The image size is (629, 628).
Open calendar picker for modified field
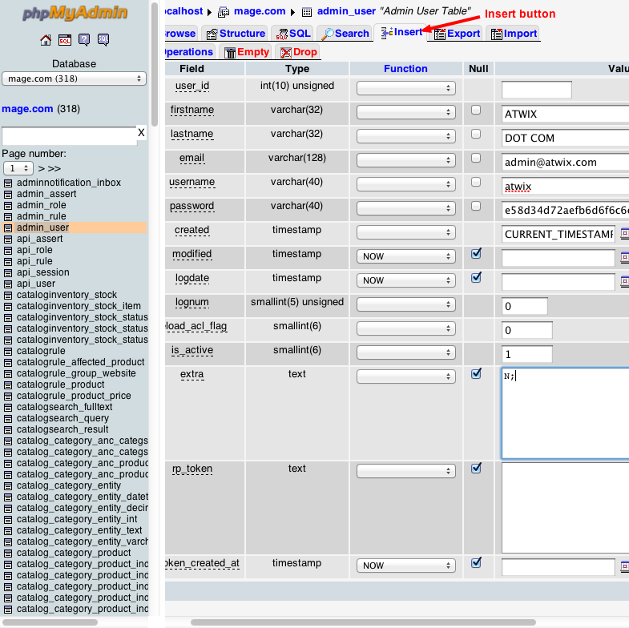pos(624,257)
